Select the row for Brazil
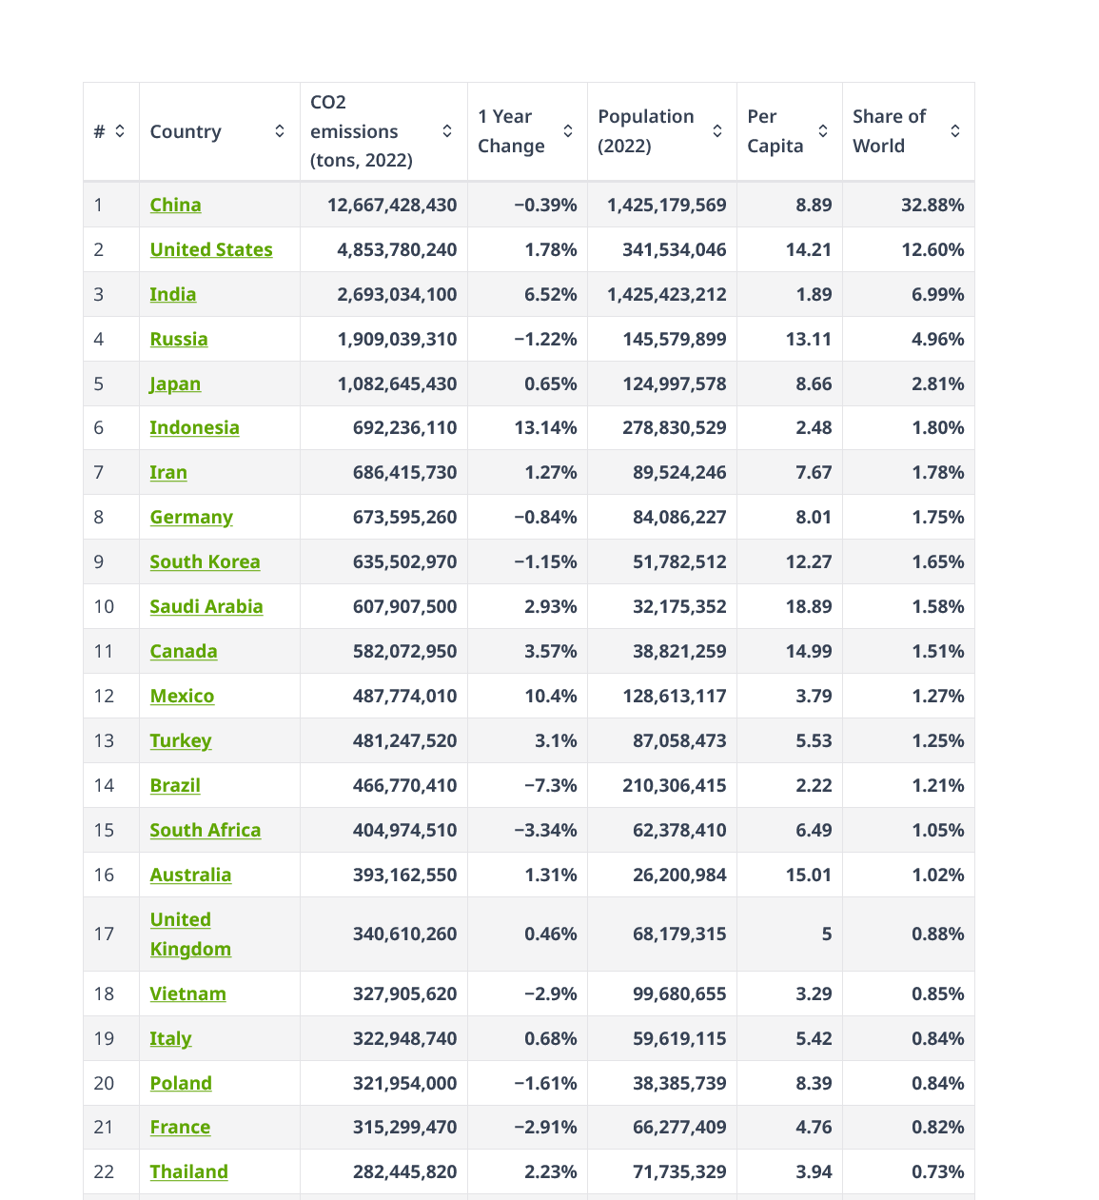The width and height of the screenshot is (1099, 1200). 174,785
